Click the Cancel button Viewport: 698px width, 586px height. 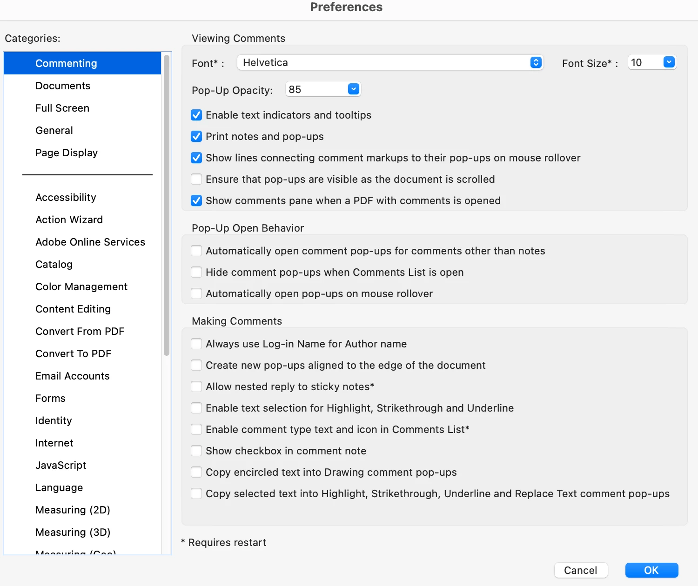click(x=580, y=570)
